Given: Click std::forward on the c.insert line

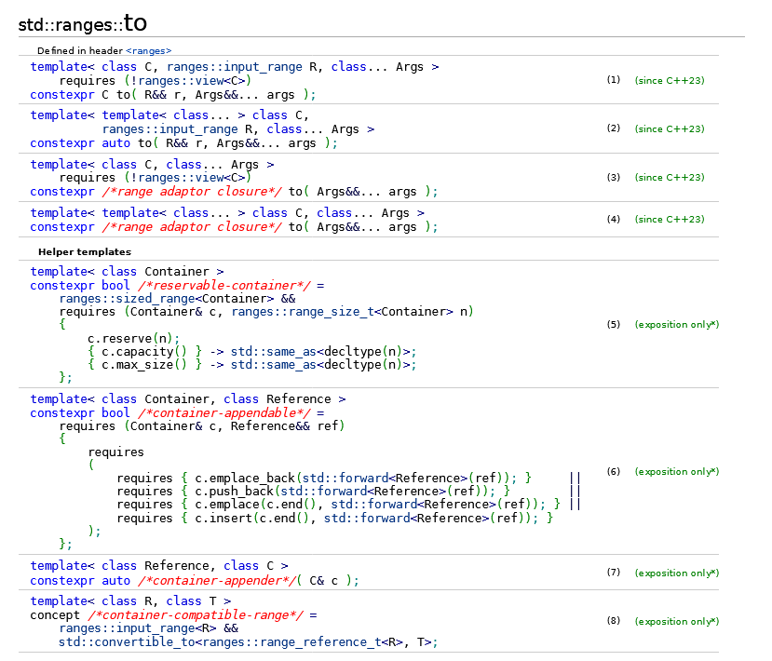Looking at the screenshot, I should [x=367, y=519].
